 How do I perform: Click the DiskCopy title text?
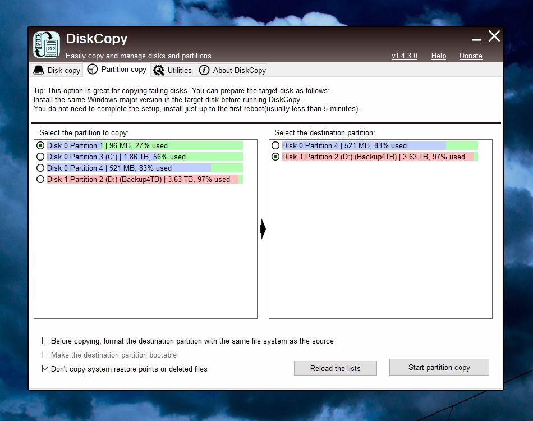(97, 39)
